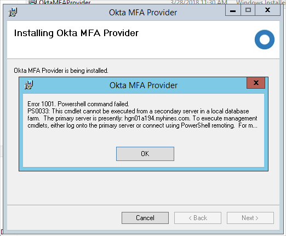Cancel the Okta MFA Provider installation
The width and height of the screenshot is (286, 236).
coord(145,218)
